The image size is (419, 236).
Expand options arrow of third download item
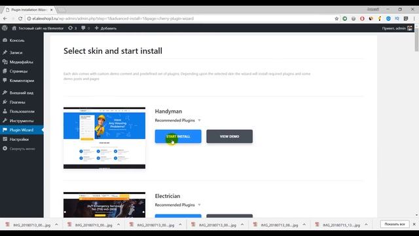[180, 225]
